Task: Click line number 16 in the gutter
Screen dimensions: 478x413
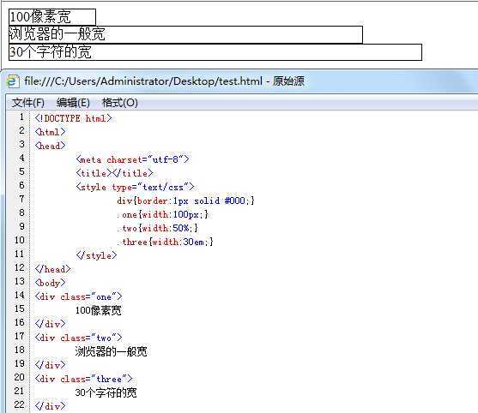Action: coord(19,322)
